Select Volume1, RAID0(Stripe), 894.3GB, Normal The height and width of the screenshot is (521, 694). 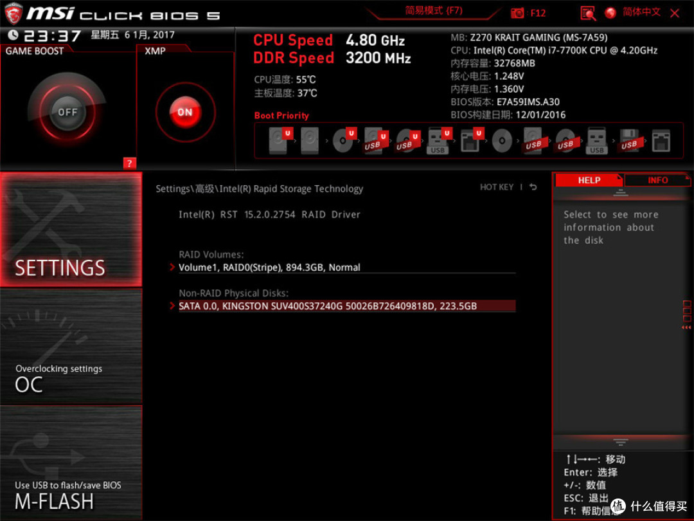point(346,267)
